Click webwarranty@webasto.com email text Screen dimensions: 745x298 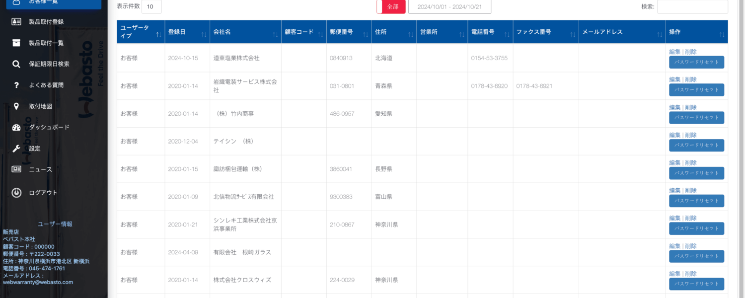point(38,282)
